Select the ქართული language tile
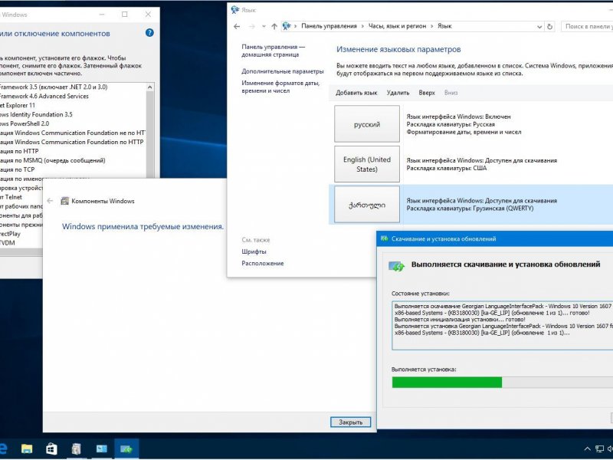The height and width of the screenshot is (460, 613). point(367,204)
